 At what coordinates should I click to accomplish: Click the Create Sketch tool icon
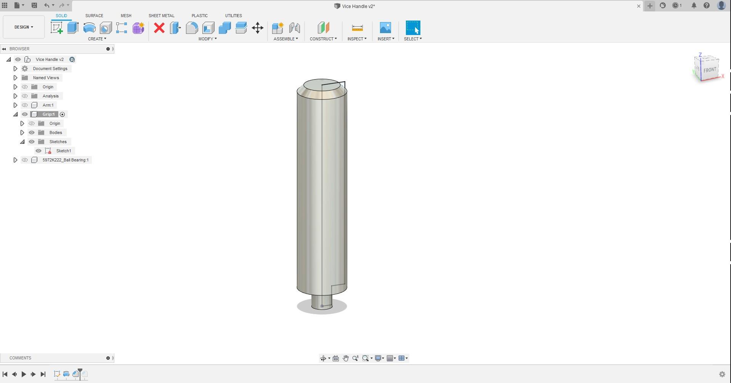56,28
